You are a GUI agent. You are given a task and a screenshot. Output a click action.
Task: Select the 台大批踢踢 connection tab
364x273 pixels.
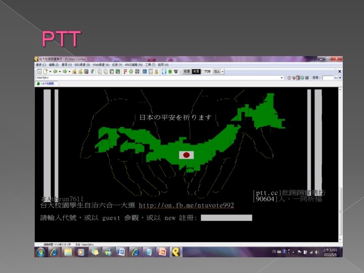(x=47, y=83)
